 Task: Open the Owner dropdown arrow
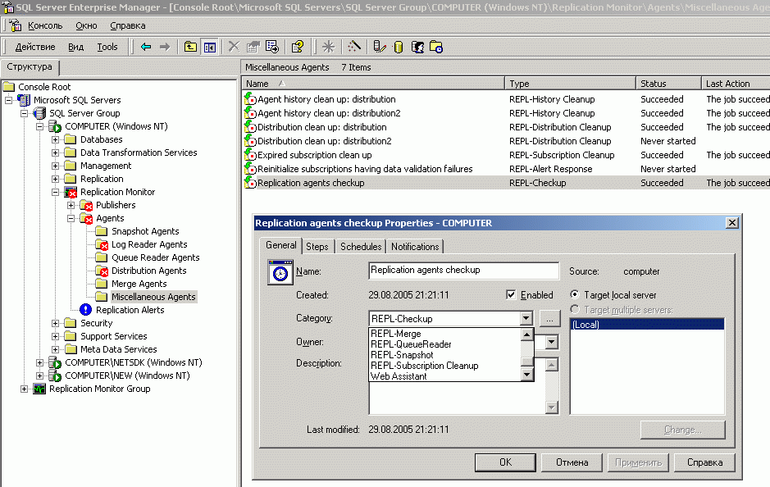point(552,342)
